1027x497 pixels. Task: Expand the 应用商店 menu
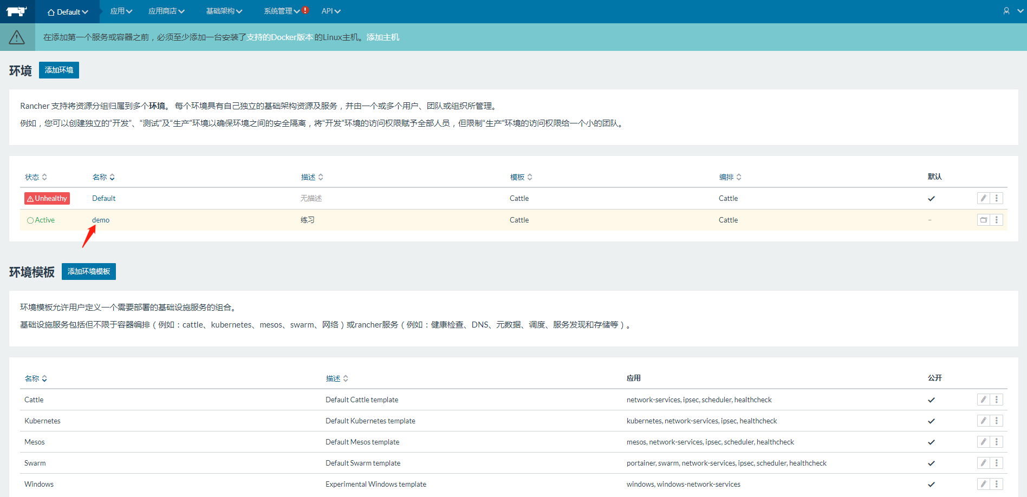[167, 11]
